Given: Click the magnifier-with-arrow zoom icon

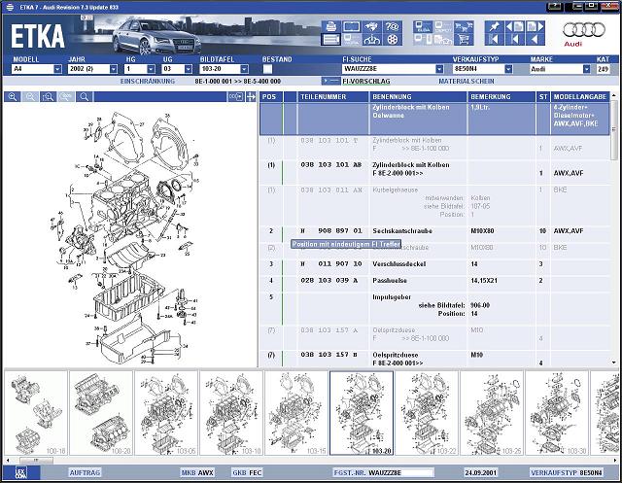Looking at the screenshot, I should coord(48,97).
